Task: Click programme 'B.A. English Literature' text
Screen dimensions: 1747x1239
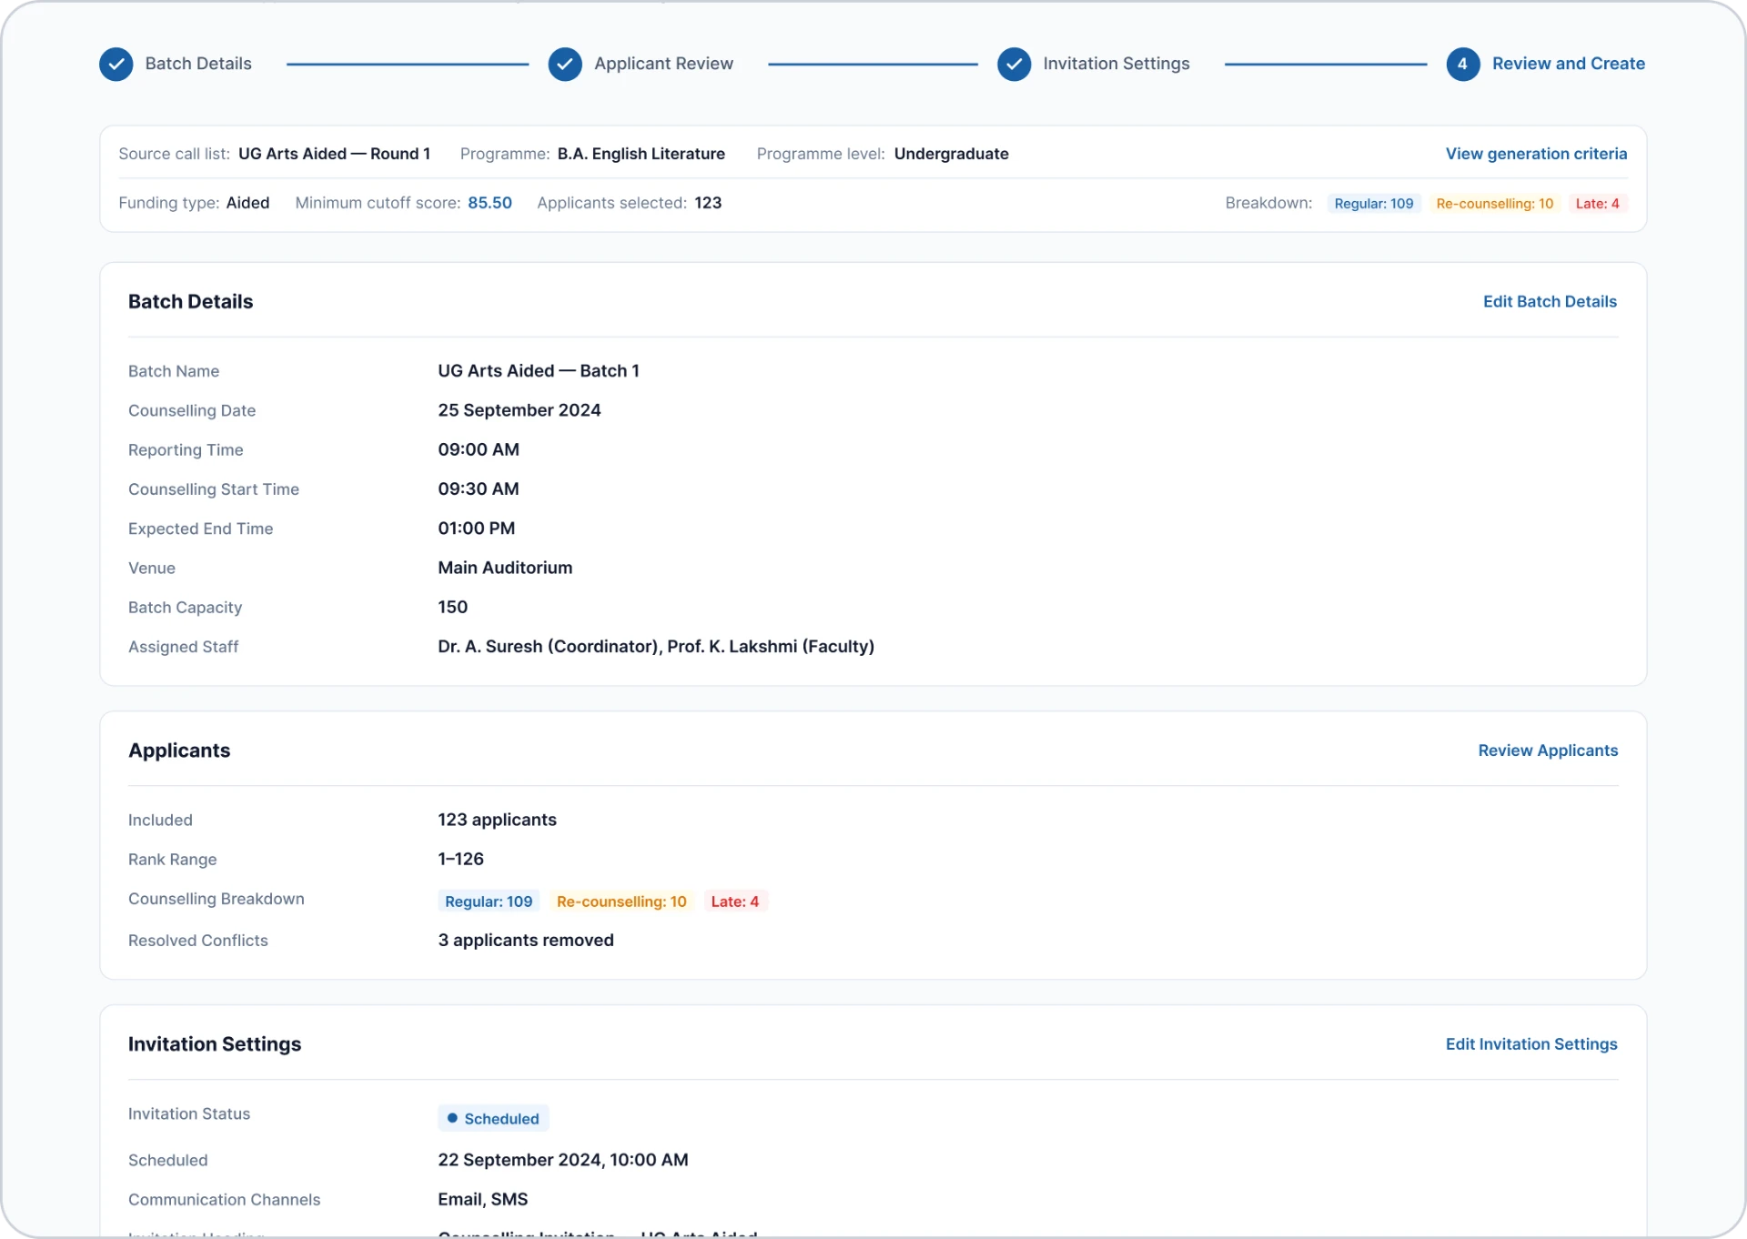Action: [641, 154]
